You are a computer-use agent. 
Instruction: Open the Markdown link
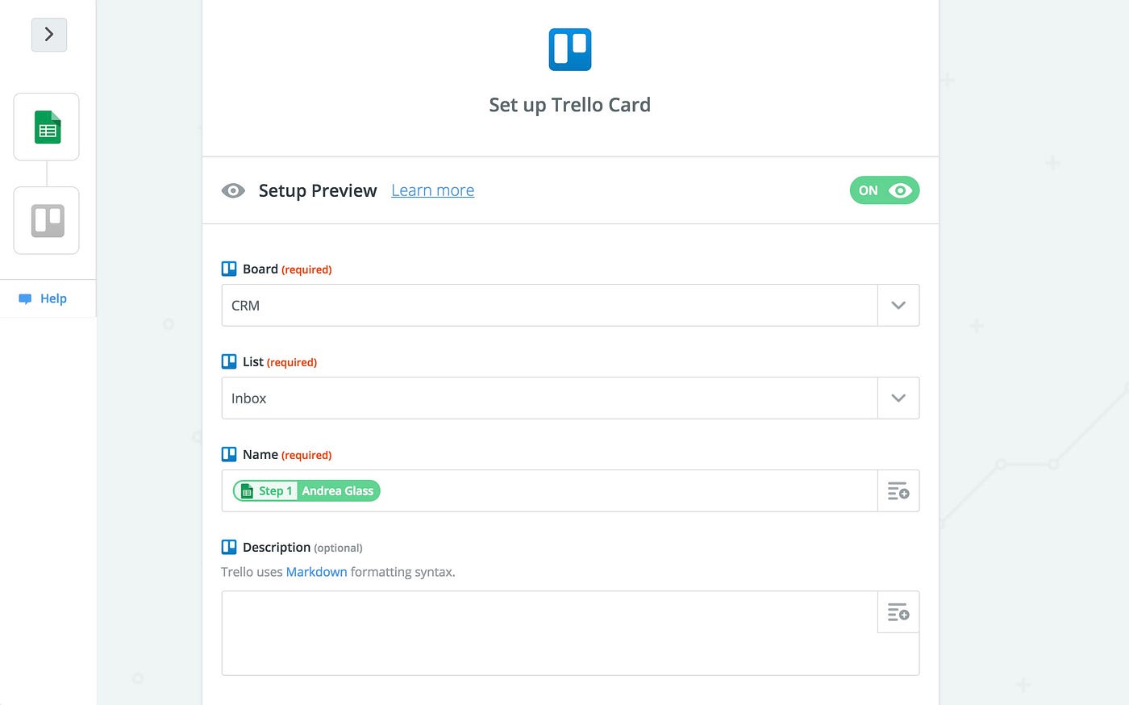tap(316, 572)
